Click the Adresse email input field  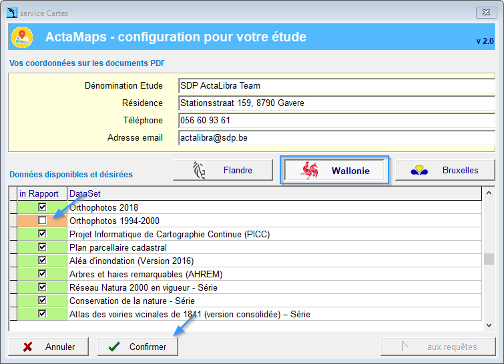coord(336,138)
